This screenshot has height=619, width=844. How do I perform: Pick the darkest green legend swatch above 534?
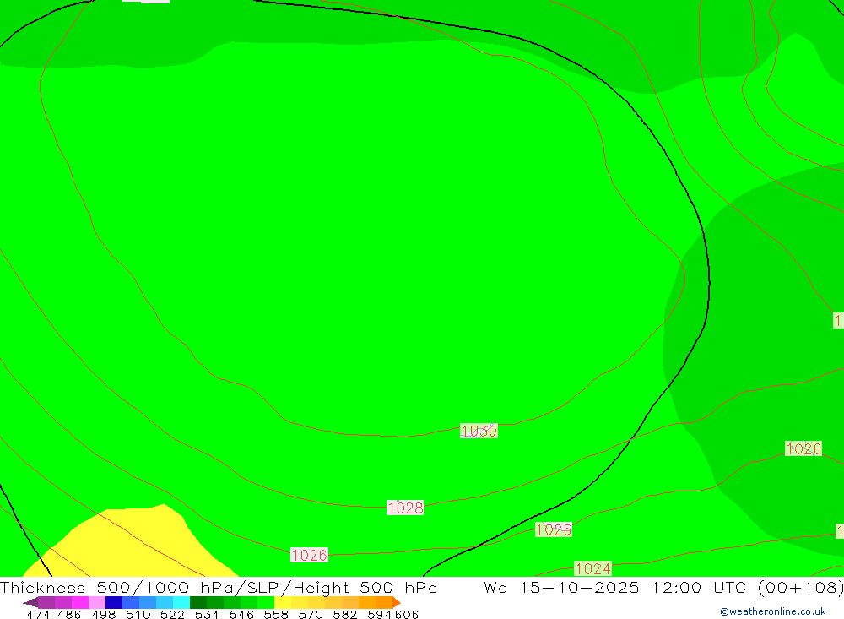point(198,602)
